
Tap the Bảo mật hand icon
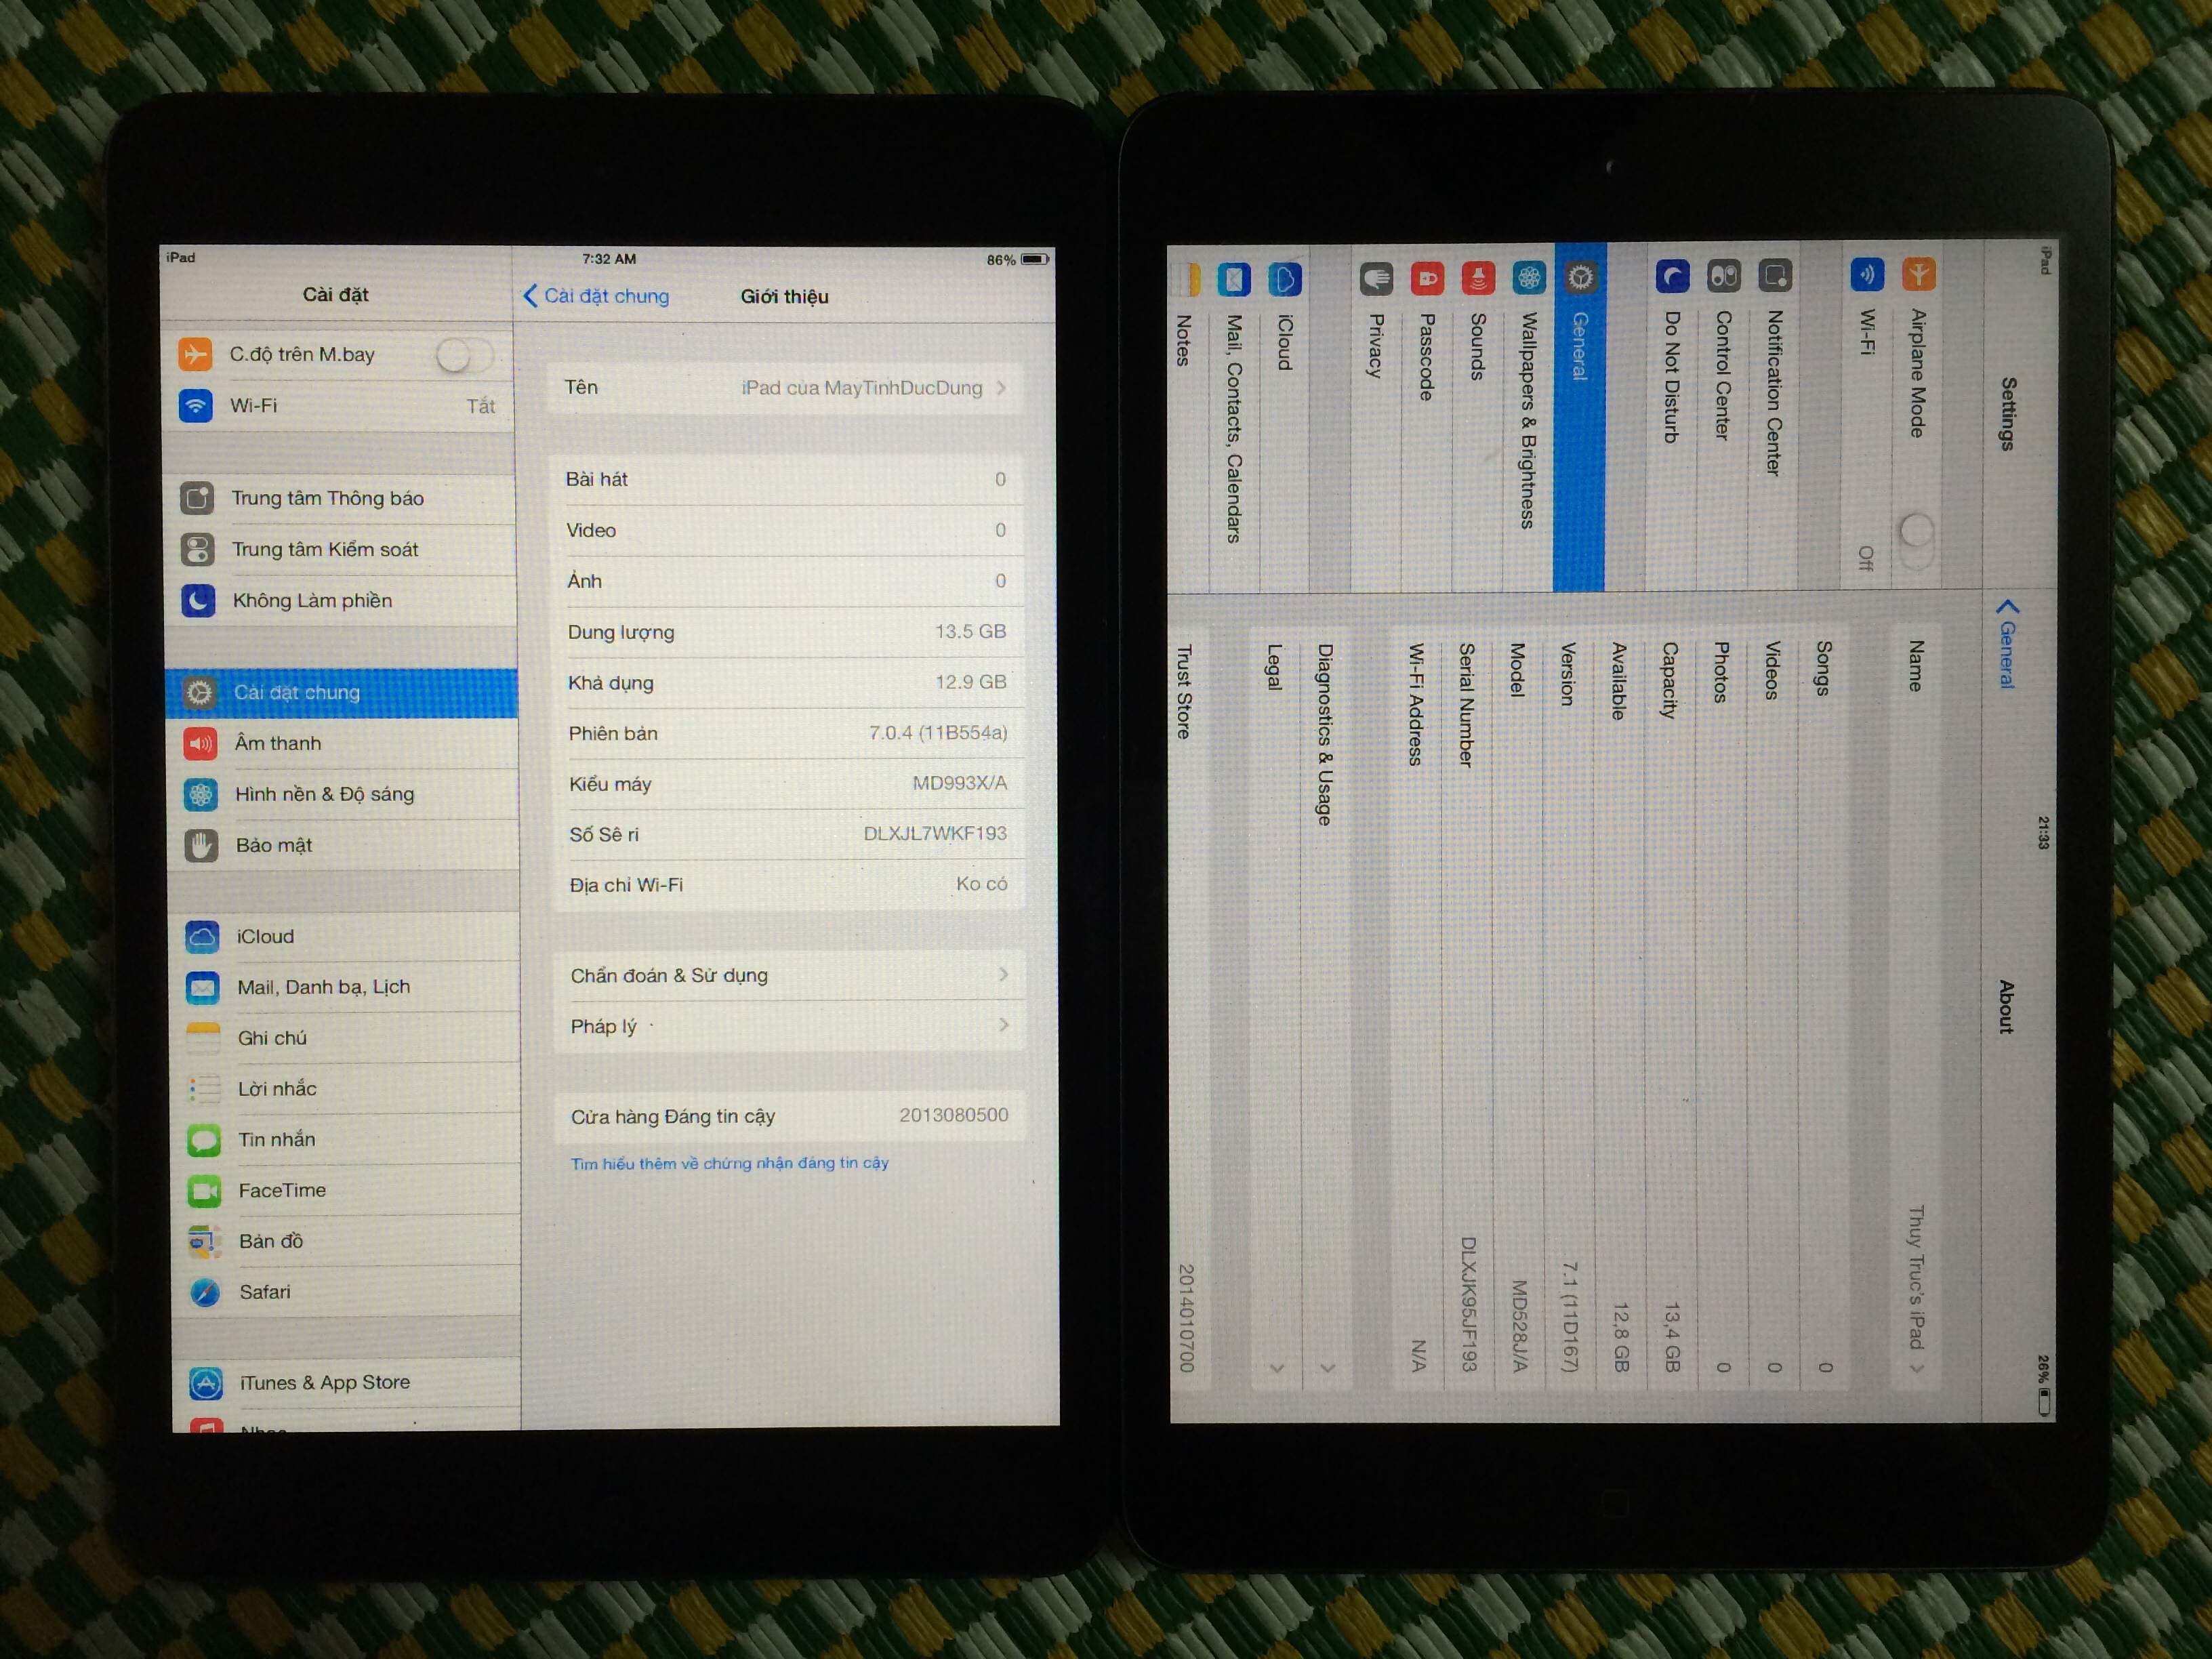201,845
